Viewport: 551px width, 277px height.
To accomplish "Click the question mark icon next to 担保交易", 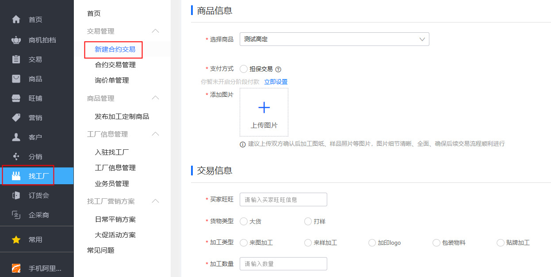I will 279,69.
